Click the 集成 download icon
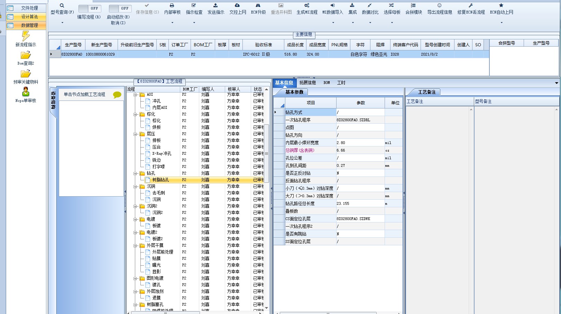The image size is (561, 314). click(352, 6)
